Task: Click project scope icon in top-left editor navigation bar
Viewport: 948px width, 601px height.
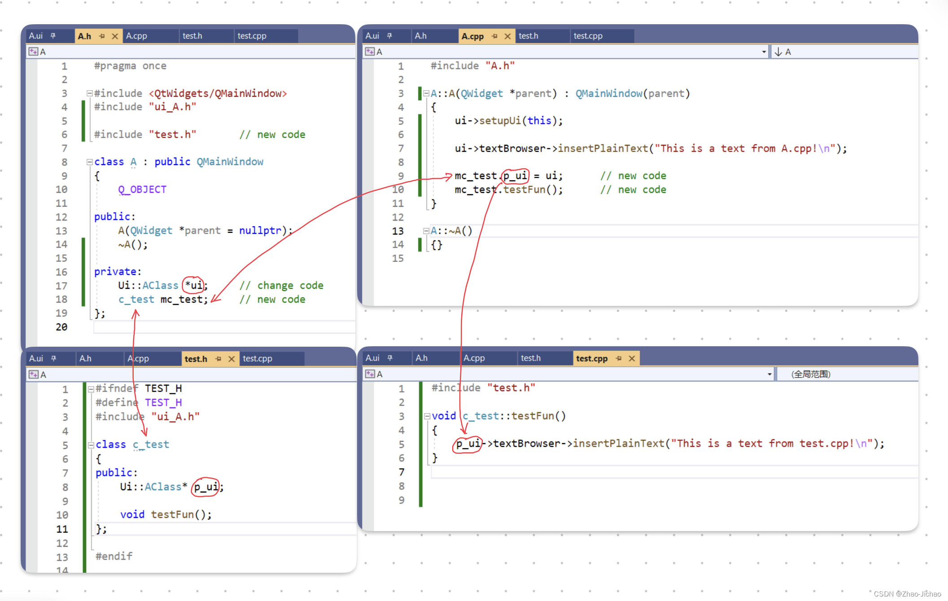Action: tap(33, 52)
